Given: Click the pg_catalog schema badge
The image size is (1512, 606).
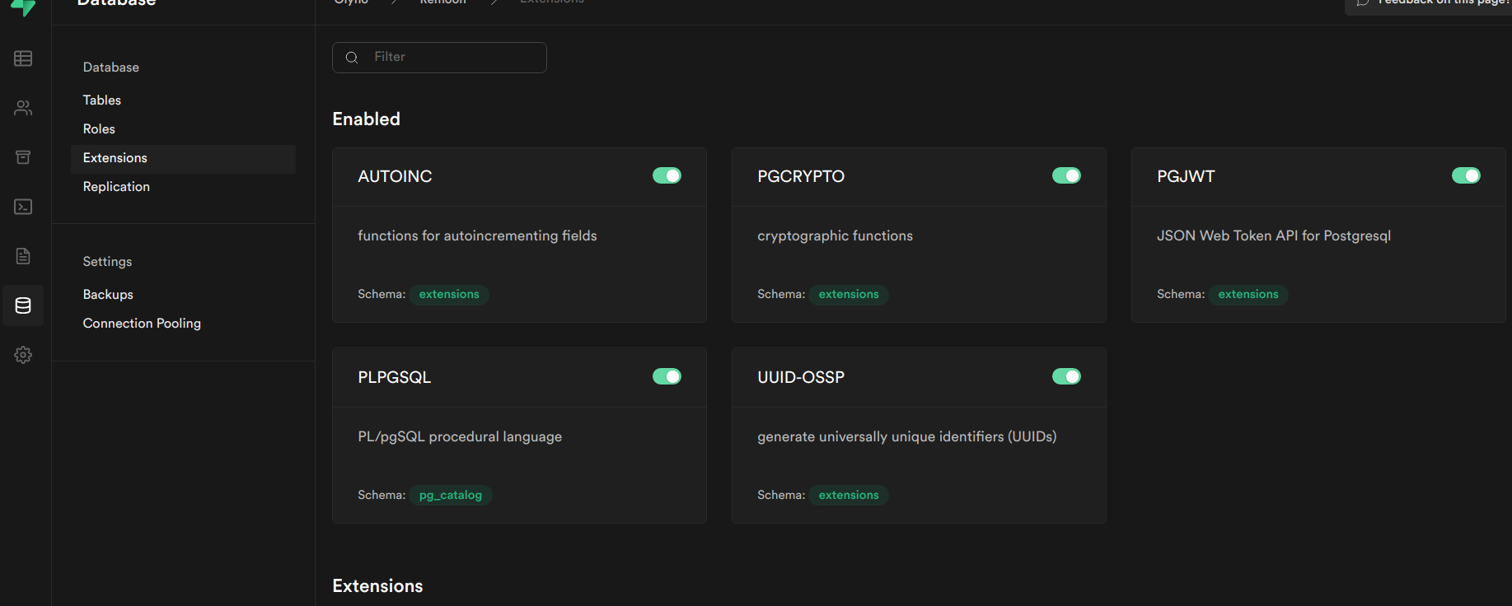Looking at the screenshot, I should (450, 495).
